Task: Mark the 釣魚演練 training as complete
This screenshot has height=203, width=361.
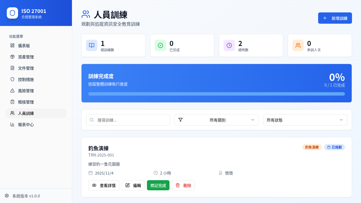Action: click(x=158, y=185)
